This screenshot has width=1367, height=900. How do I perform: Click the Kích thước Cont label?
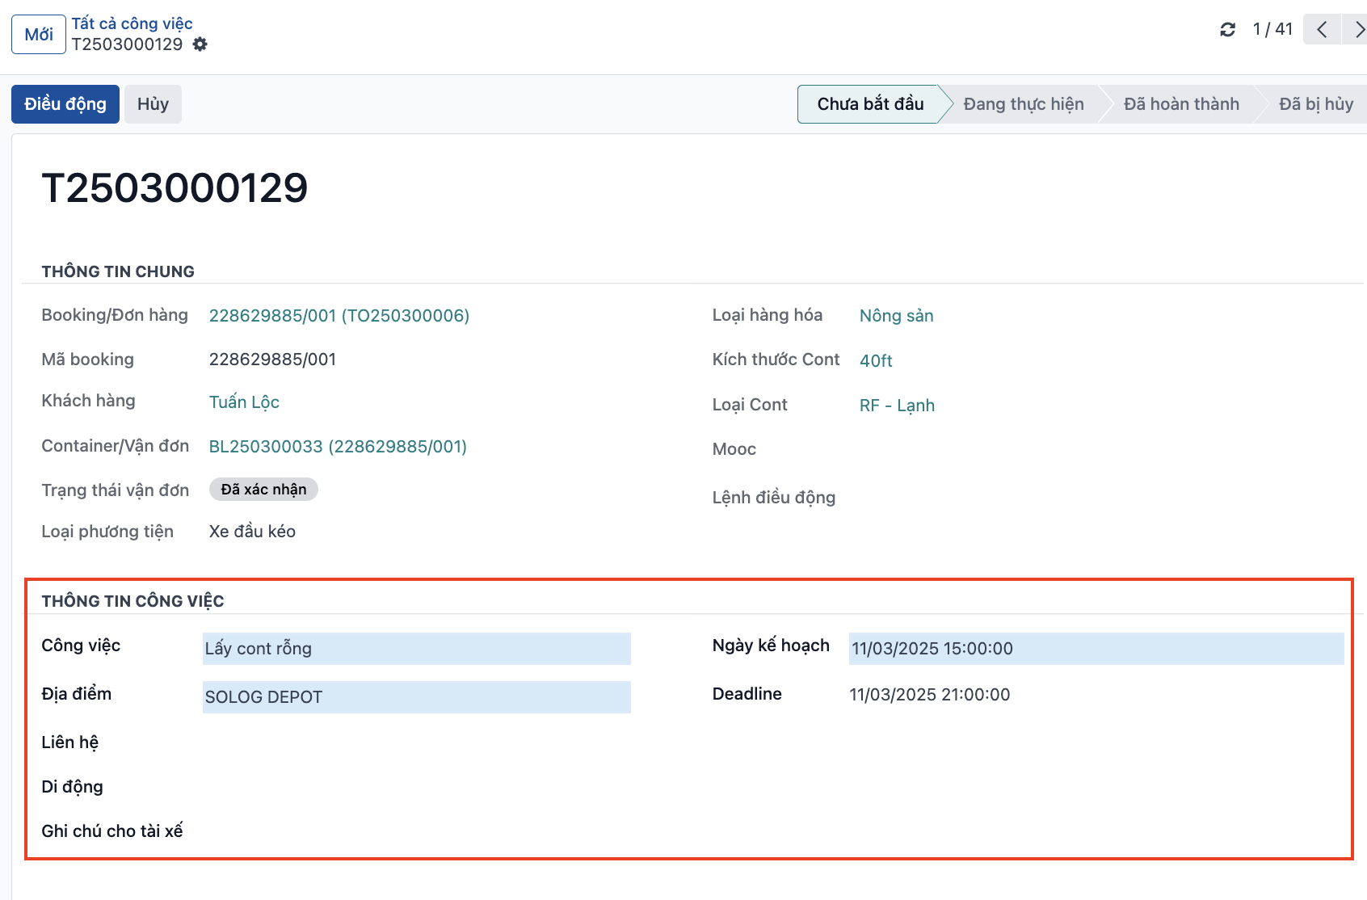[776, 360]
